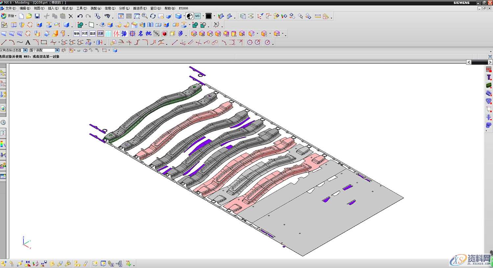Select the Rectangle curve tool
This screenshot has width=493, height=268.
pyautogui.click(x=44, y=42)
